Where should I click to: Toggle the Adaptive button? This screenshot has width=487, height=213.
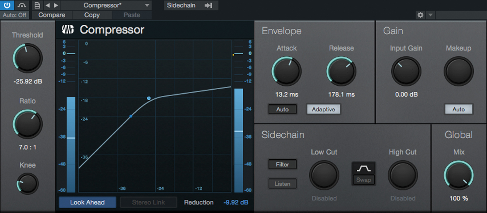click(323, 109)
